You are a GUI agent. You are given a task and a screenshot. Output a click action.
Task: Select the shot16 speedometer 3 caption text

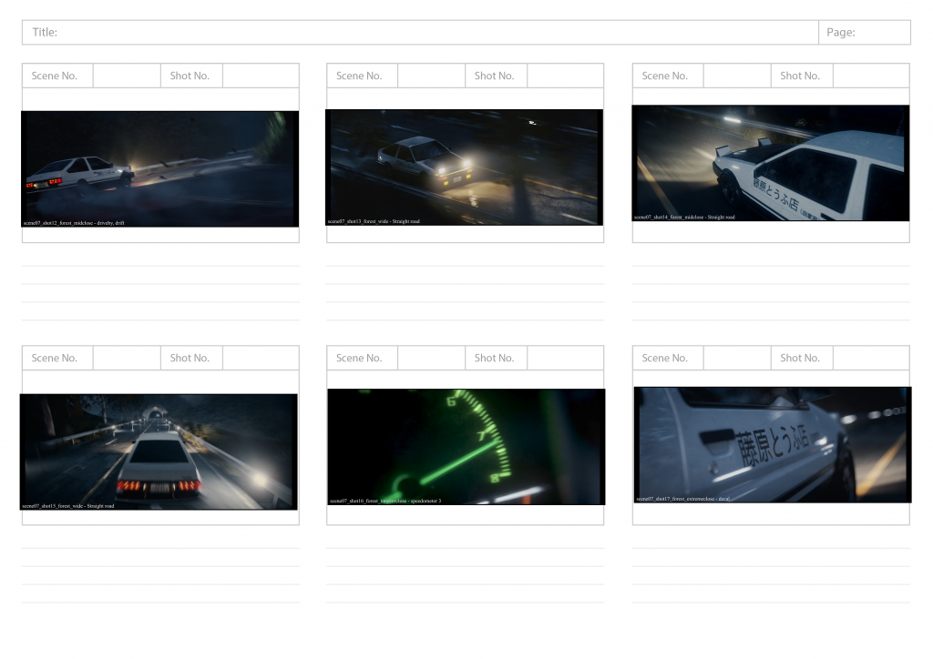pos(385,501)
